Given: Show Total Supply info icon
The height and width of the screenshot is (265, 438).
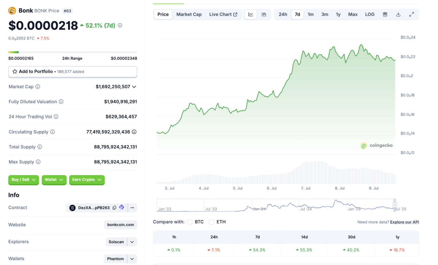Looking at the screenshot, I should pyautogui.click(x=40, y=147).
